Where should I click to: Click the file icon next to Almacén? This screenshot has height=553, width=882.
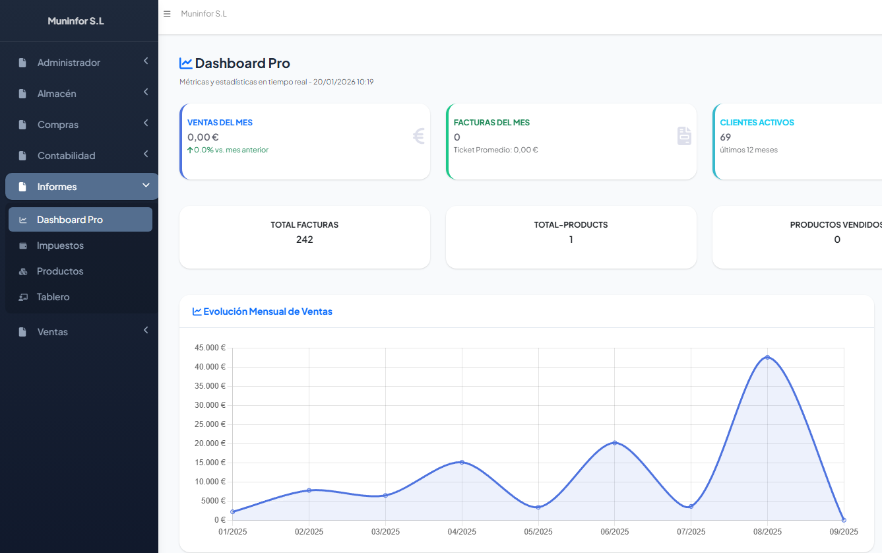pyautogui.click(x=22, y=94)
